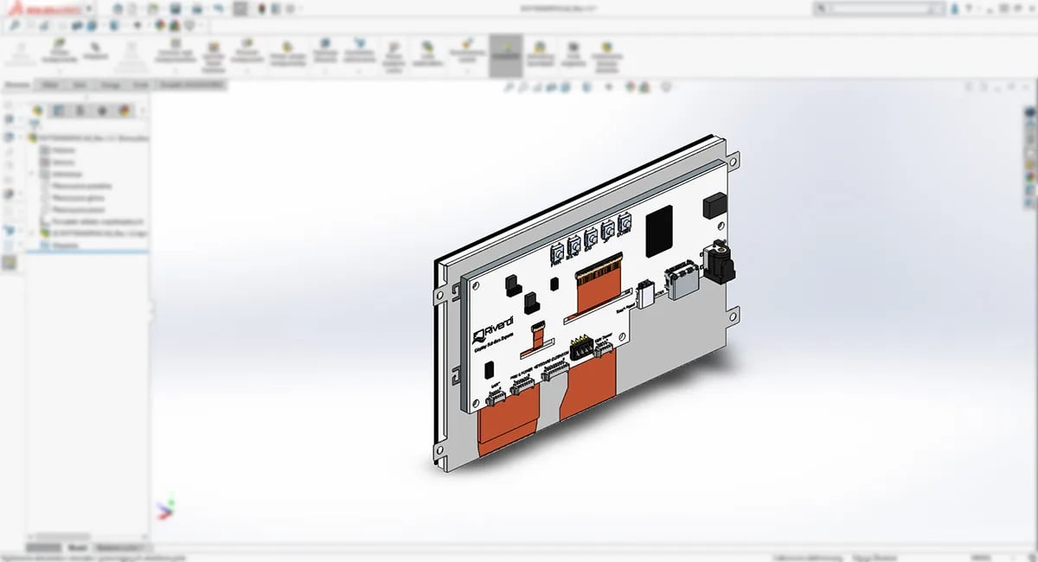Image resolution: width=1038 pixels, height=562 pixels.
Task: Select the first (Assembly) ribbon tab
Action: (x=18, y=85)
